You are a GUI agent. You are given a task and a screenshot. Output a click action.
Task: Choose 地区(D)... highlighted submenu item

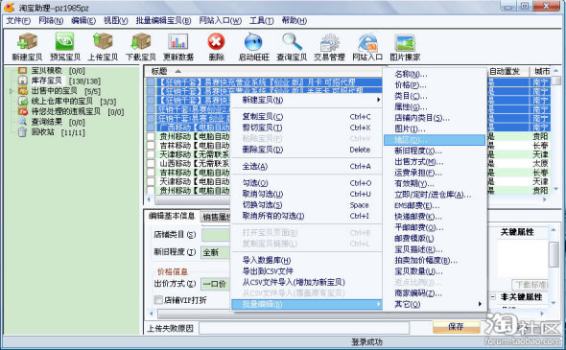(x=435, y=140)
